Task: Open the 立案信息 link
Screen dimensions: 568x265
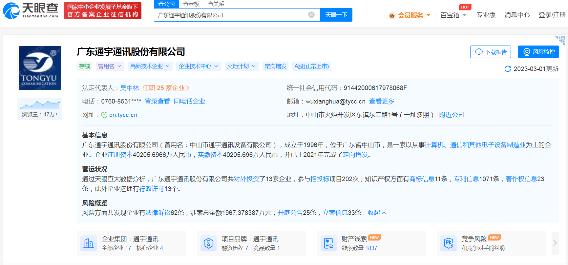Action: (335, 213)
